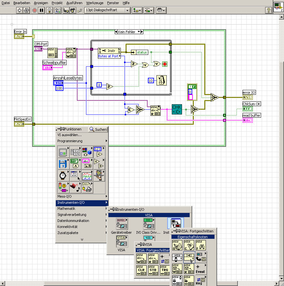The width and height of the screenshot is (284, 286).
Task: Open the align objects dropdown in toolbar
Action: pyautogui.click(x=137, y=10)
